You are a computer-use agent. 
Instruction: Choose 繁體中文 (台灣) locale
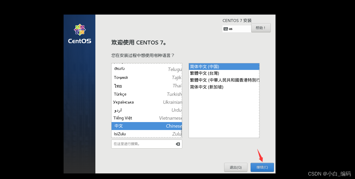coord(224,73)
